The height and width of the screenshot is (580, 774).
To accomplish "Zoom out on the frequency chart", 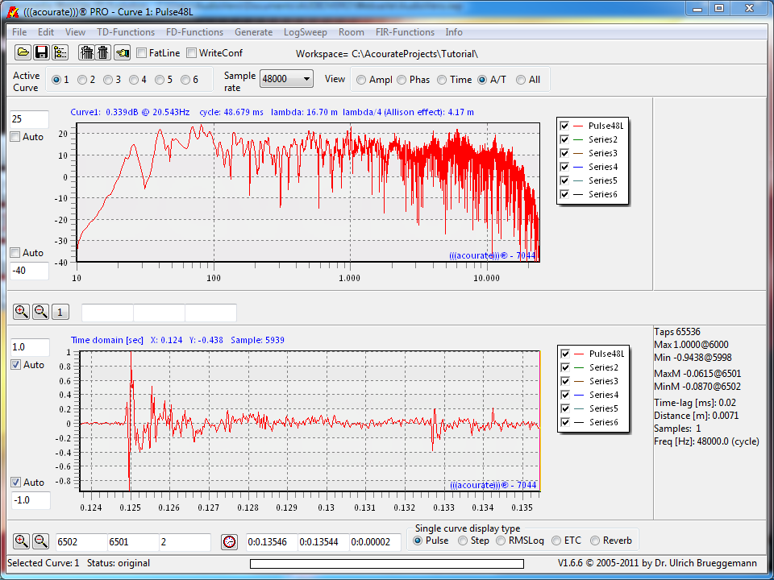I will pos(40,312).
